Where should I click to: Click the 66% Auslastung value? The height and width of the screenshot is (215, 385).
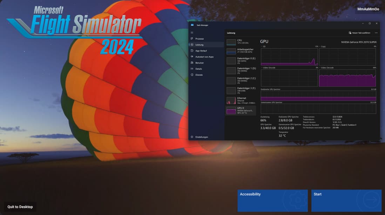pos(263,120)
